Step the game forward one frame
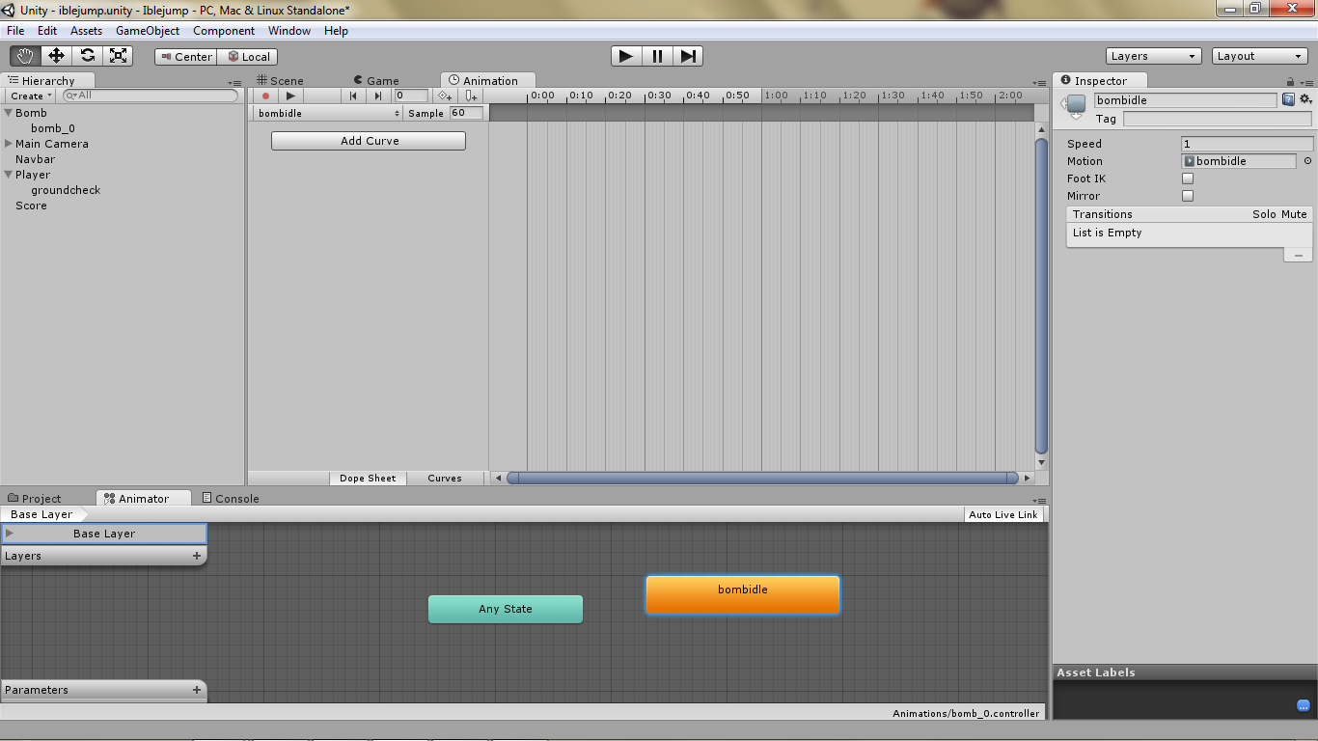This screenshot has height=741, width=1318. 688,56
